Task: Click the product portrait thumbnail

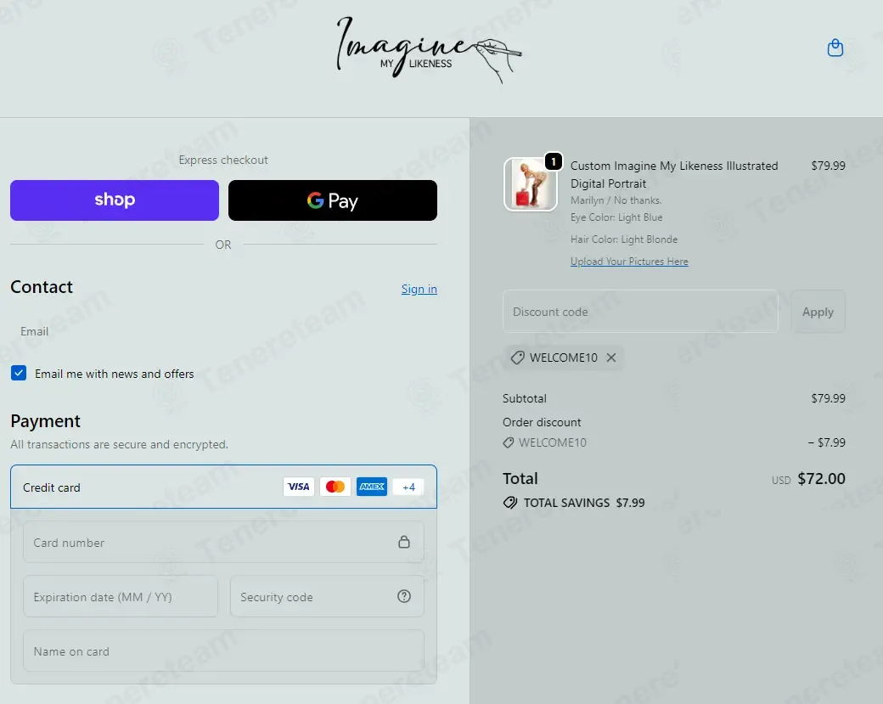Action: pyautogui.click(x=530, y=184)
